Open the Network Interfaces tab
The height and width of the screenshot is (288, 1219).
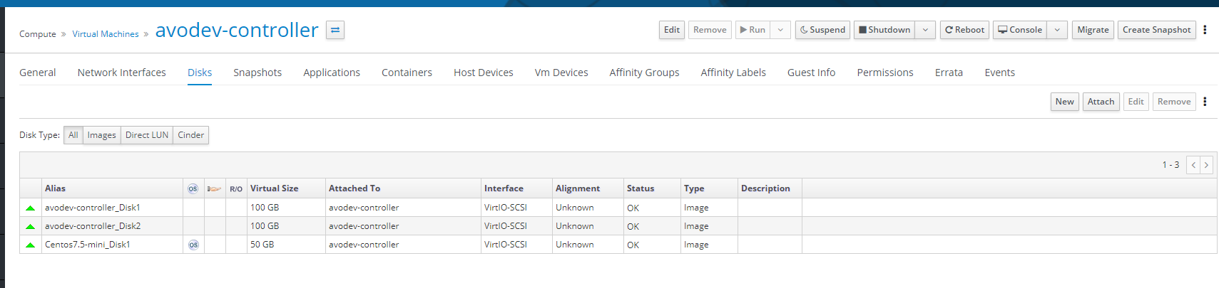pos(121,73)
